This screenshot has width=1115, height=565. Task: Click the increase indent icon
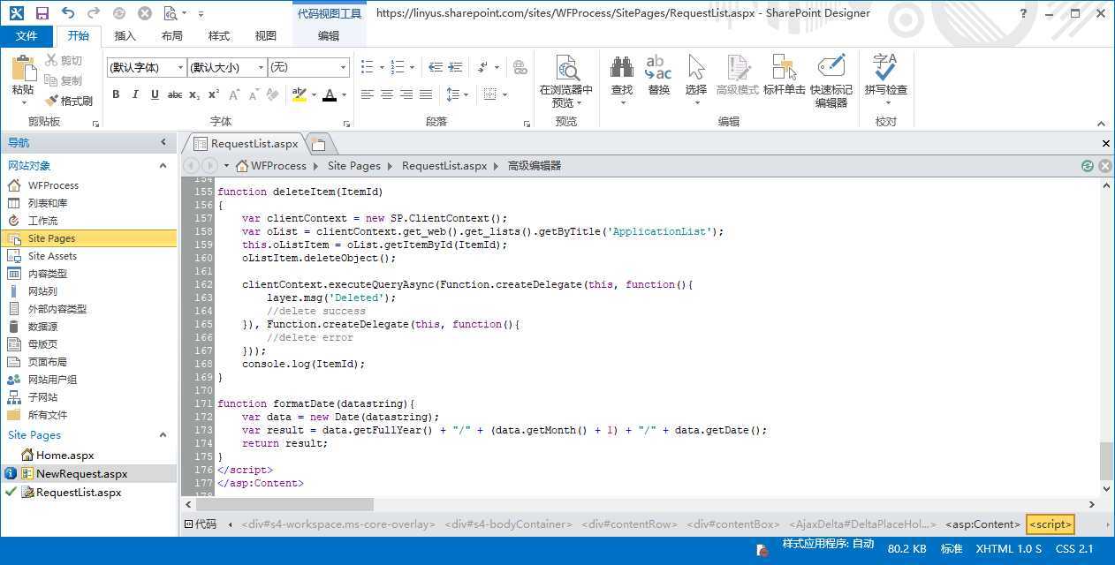[455, 67]
